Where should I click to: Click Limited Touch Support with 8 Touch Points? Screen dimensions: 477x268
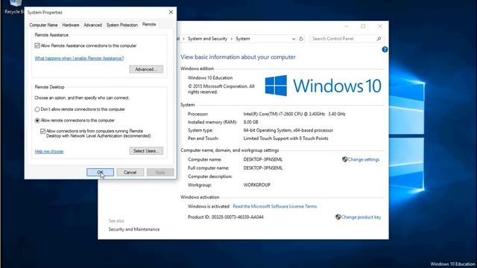point(285,138)
